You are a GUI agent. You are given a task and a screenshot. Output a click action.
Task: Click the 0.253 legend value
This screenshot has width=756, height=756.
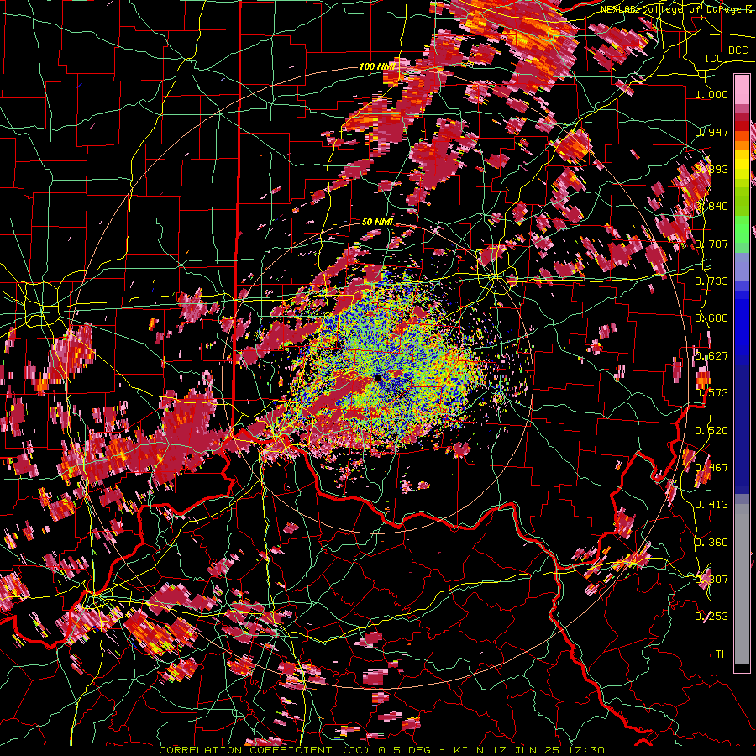(711, 617)
